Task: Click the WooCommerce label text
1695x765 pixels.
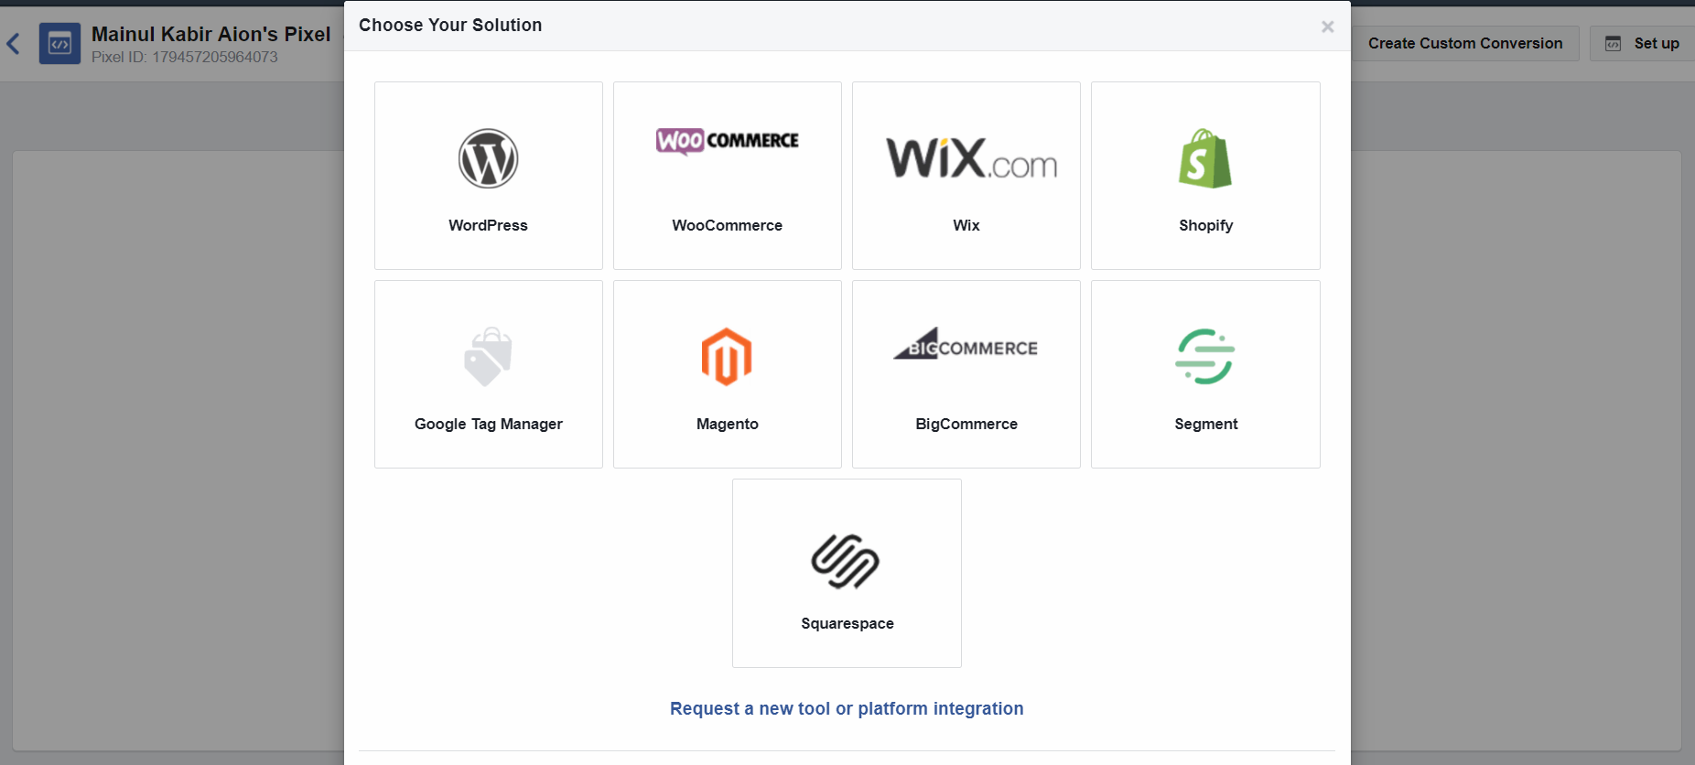Action: pos(728,225)
